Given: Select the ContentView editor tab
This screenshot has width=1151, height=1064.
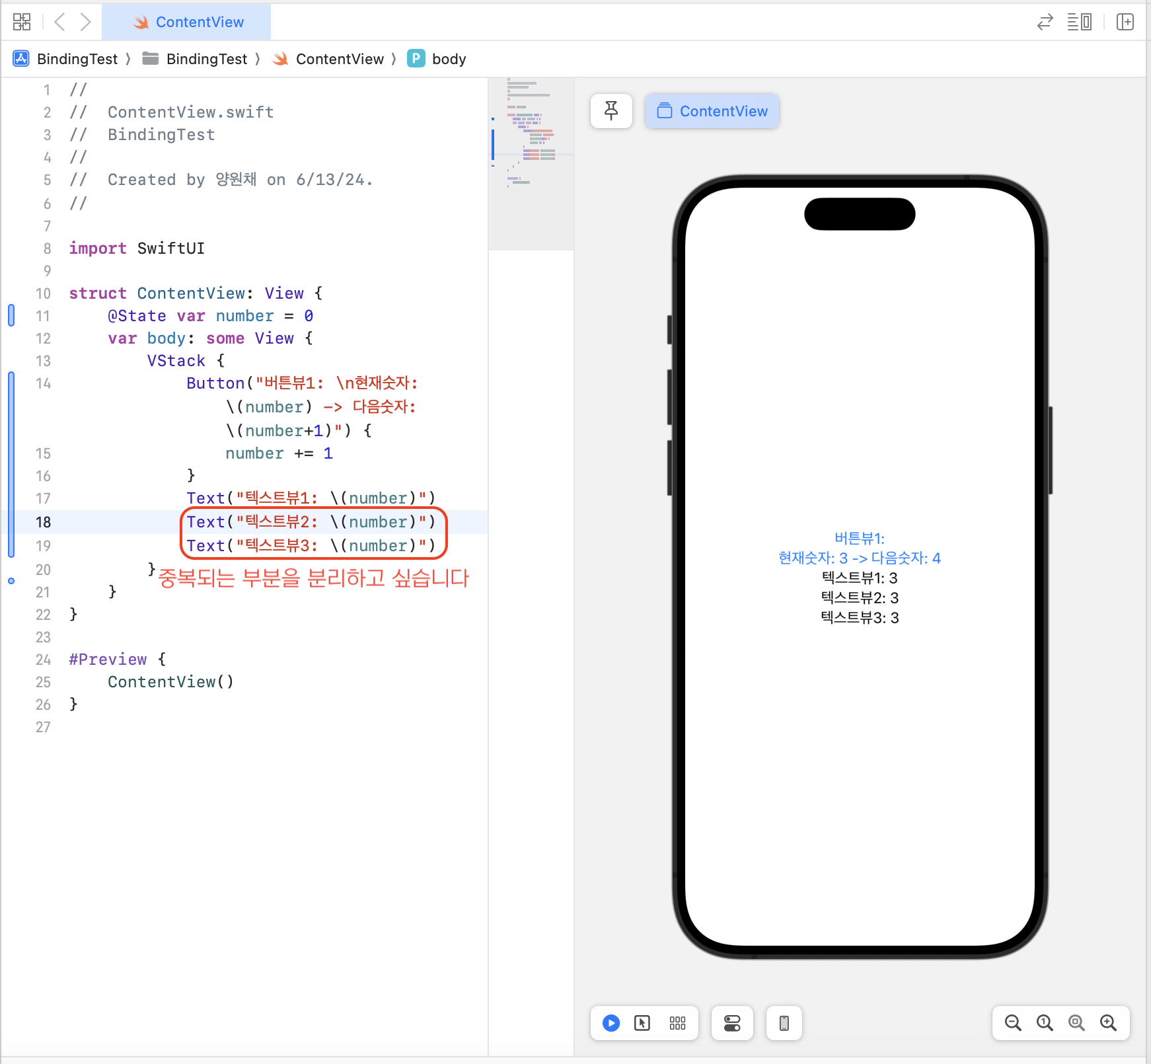Looking at the screenshot, I should [187, 22].
